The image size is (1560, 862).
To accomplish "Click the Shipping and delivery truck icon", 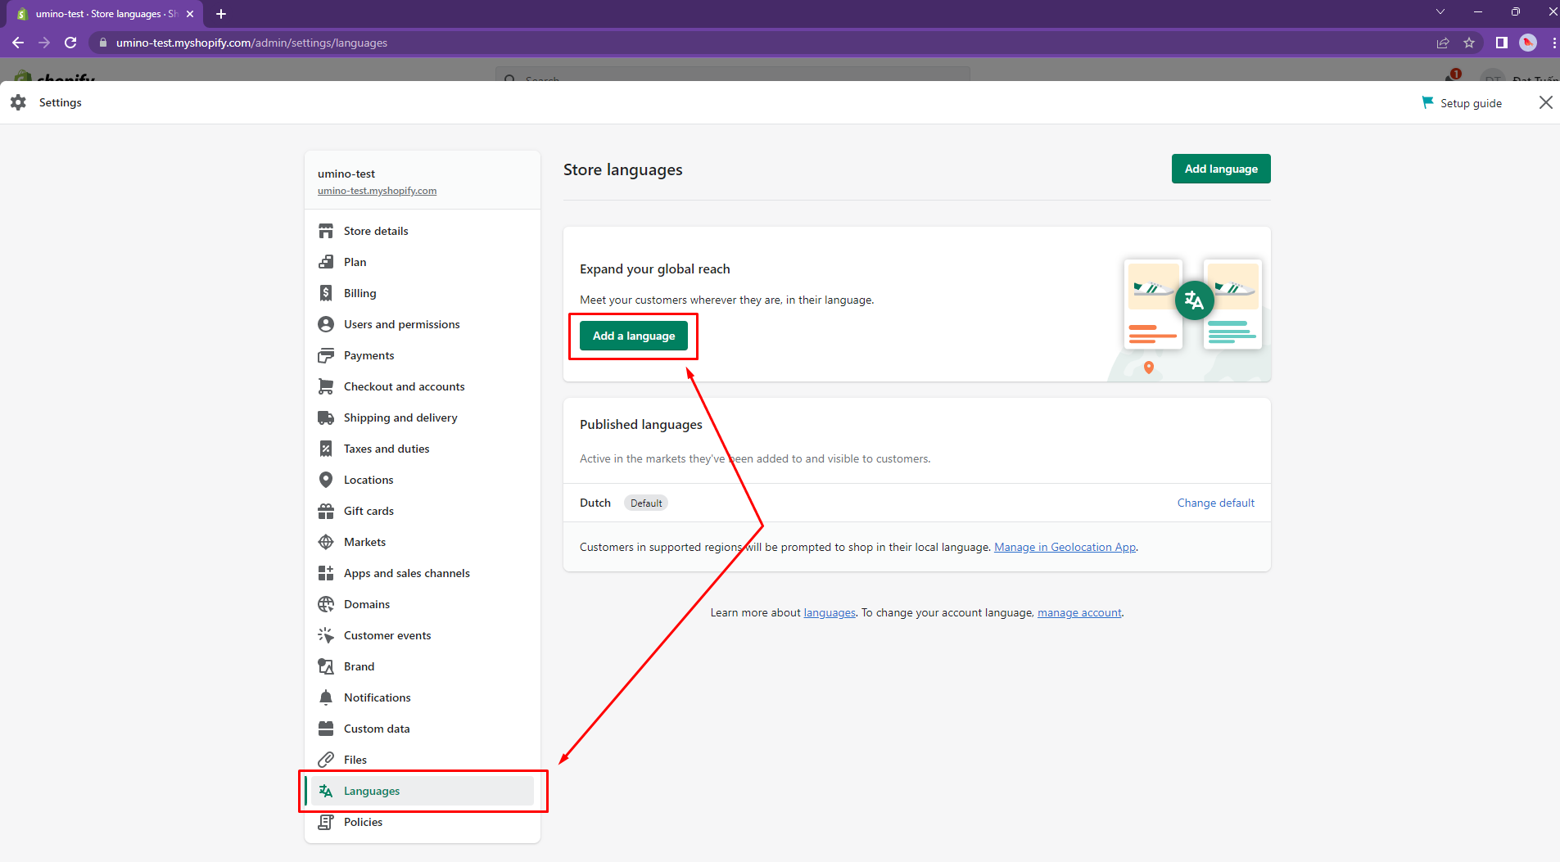I will coord(326,417).
